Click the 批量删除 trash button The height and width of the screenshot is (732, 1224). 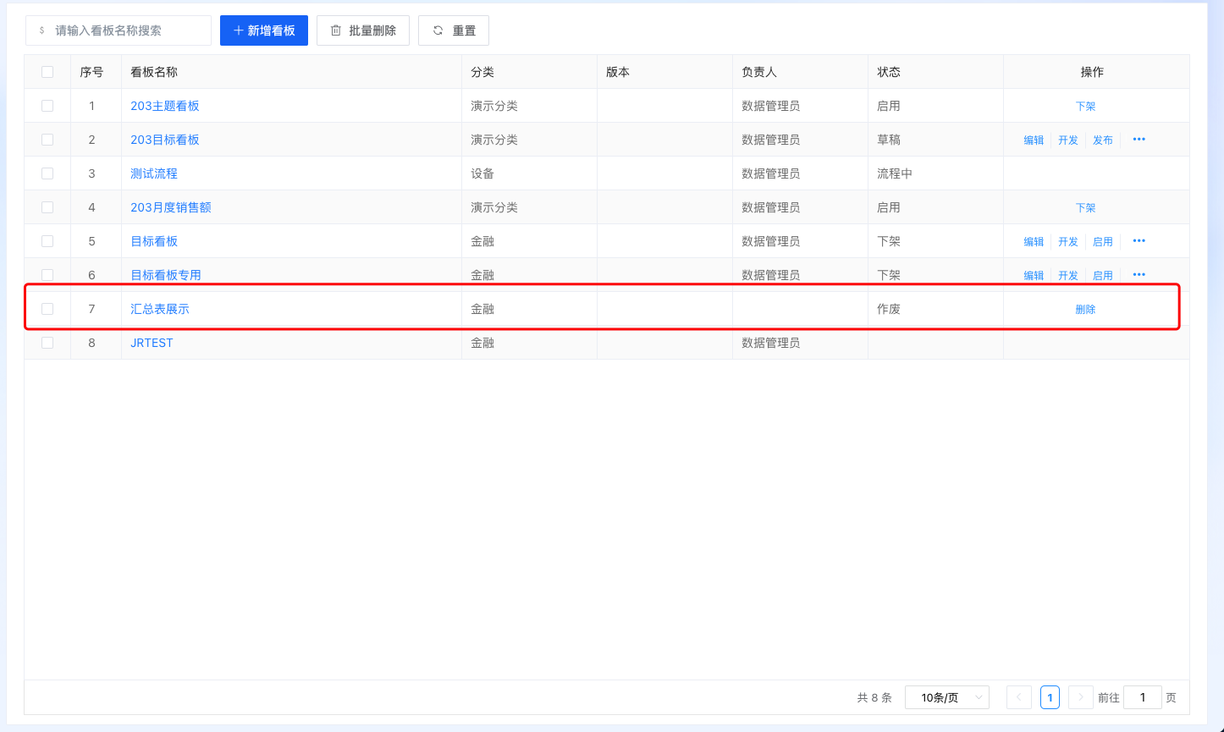362,30
